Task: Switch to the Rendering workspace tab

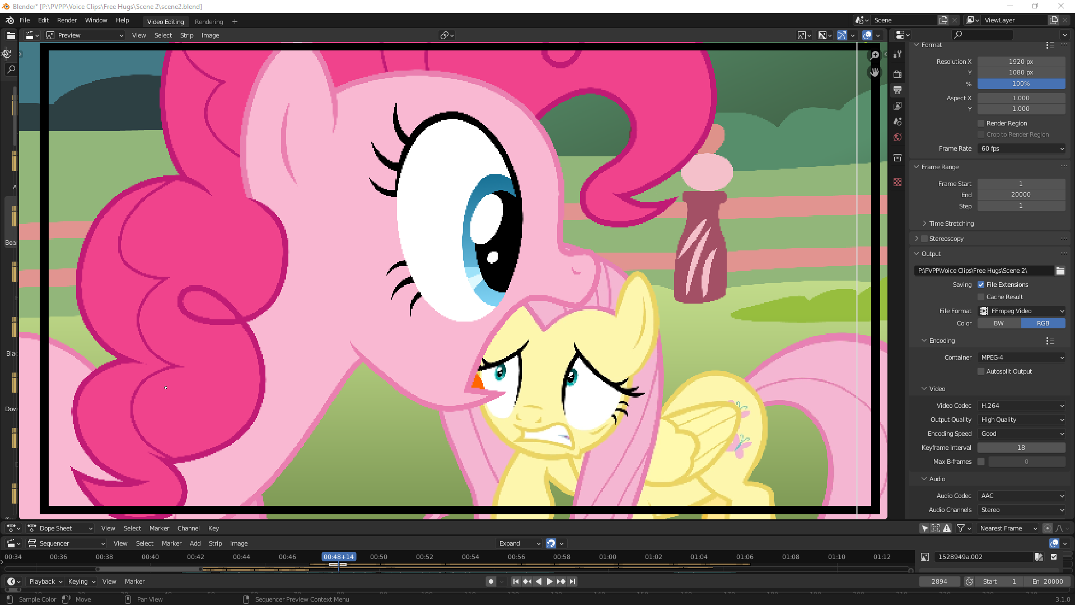Action: (x=209, y=22)
